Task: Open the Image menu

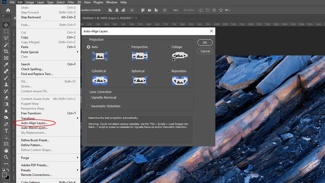Action: click(x=30, y=2)
